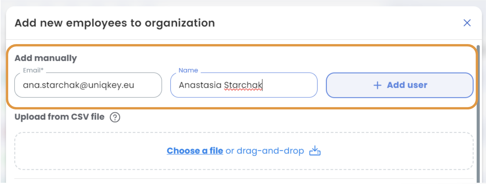This screenshot has height=184, width=486.
Task: Click the 'or drag-and-drop' text
Action: click(x=265, y=151)
